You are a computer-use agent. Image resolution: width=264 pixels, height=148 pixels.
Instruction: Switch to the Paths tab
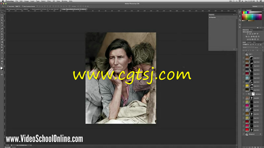[254, 42]
